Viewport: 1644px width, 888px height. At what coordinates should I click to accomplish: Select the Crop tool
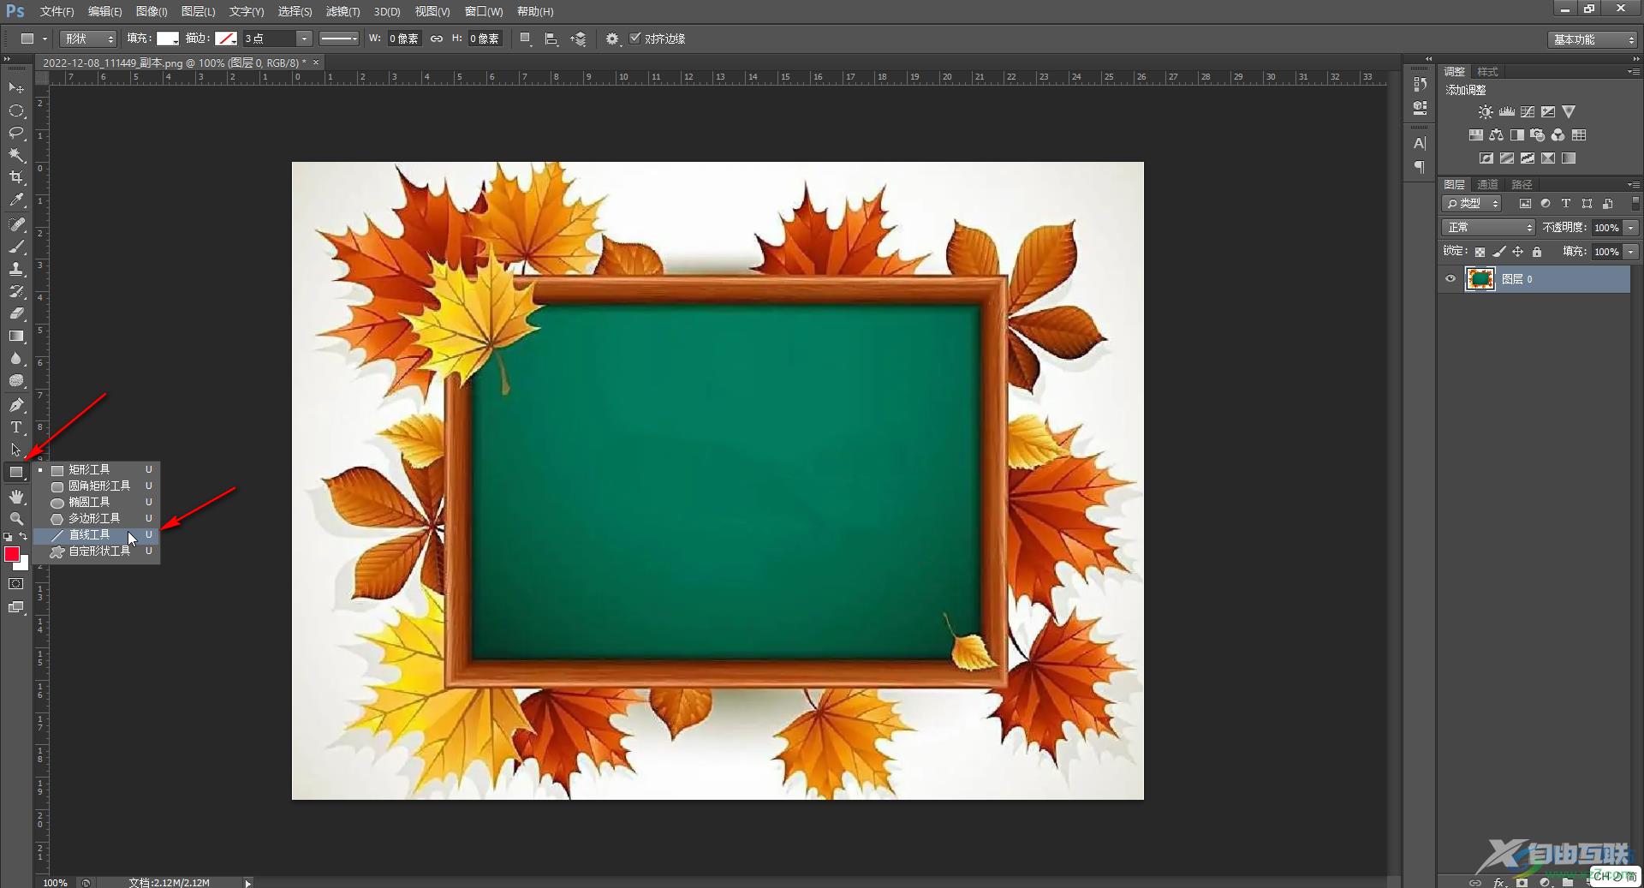(x=16, y=177)
